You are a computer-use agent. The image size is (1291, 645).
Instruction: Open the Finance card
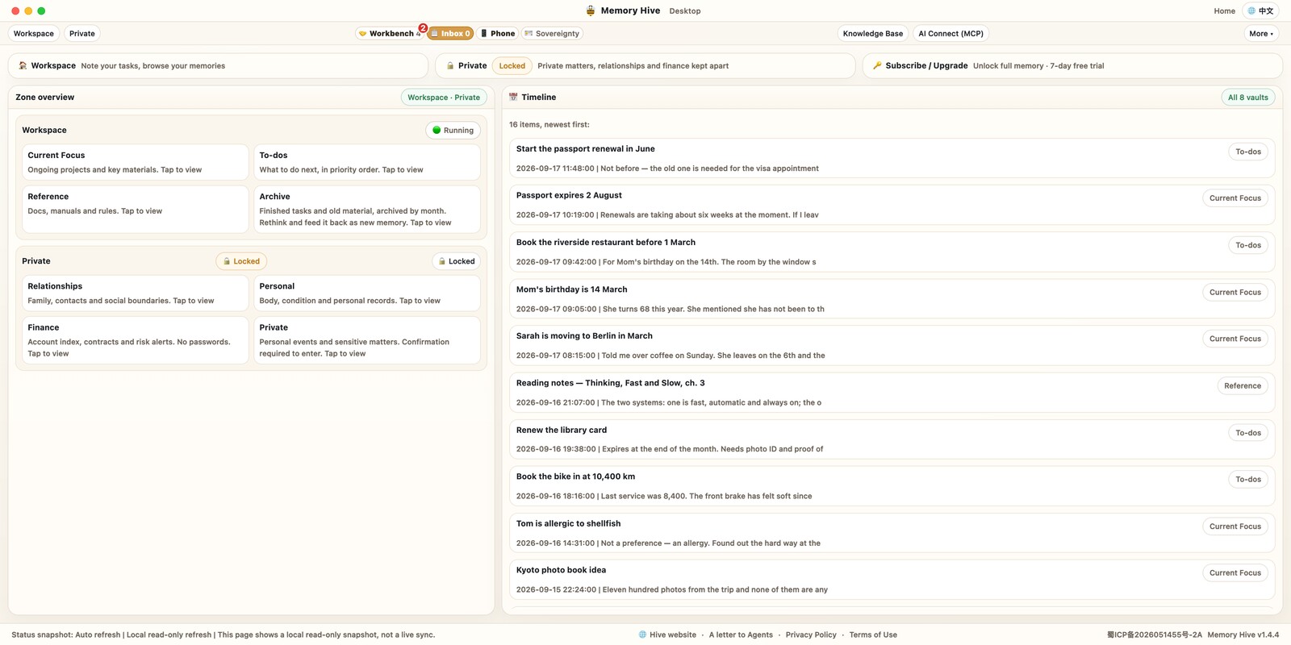(135, 340)
